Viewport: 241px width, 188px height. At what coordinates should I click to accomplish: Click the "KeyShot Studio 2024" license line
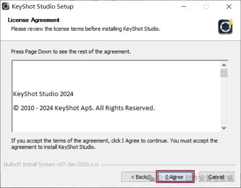pyautogui.click(x=43, y=94)
